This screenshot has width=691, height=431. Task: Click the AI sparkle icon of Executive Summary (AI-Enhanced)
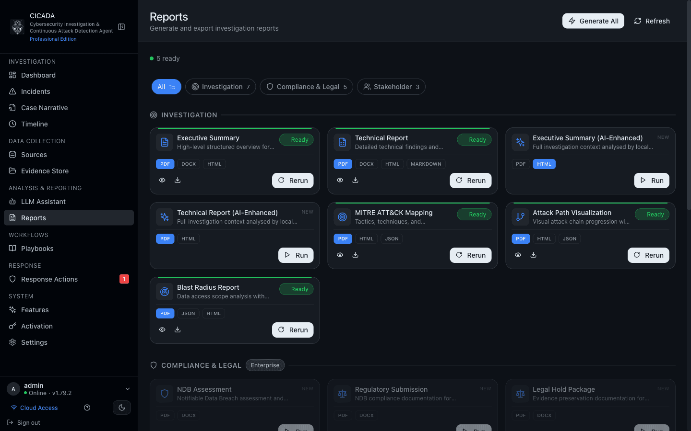coord(520,142)
